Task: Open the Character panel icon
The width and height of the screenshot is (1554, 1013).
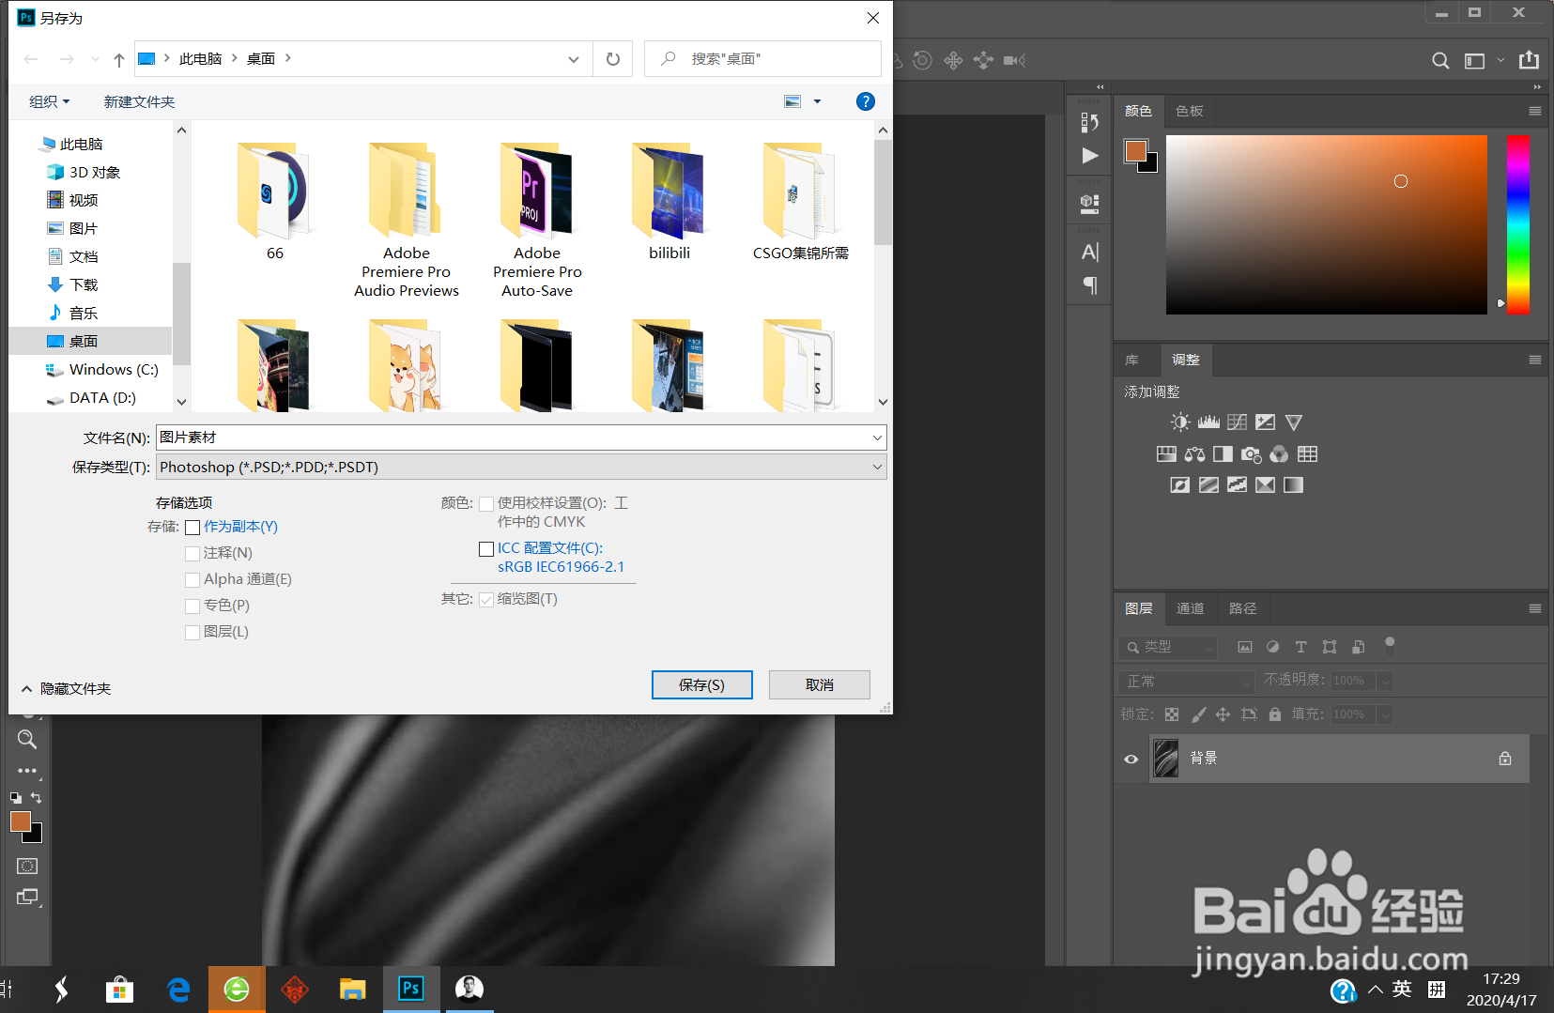Action: [1089, 252]
